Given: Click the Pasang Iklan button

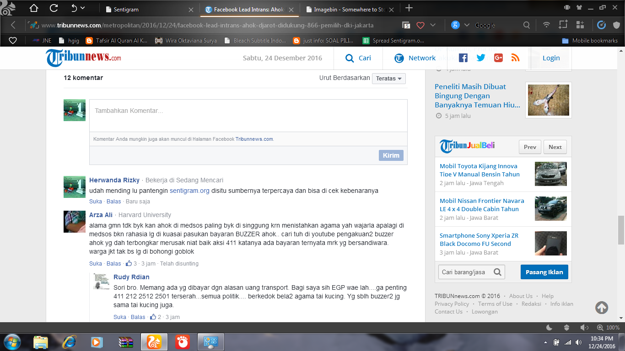Looking at the screenshot, I should click(544, 272).
